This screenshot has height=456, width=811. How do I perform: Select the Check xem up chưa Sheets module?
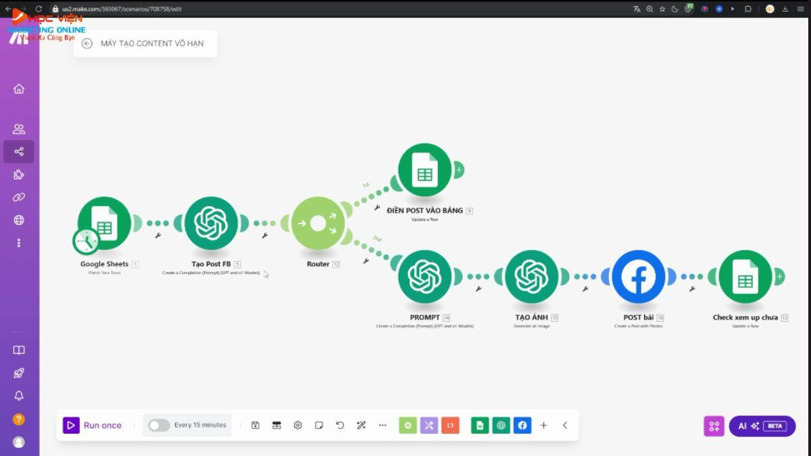point(745,276)
